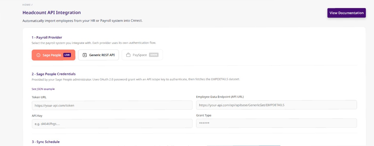Image resolution: width=374 pixels, height=146 pixels.
Task: Open the View Documentation button
Action: [x=346, y=13]
